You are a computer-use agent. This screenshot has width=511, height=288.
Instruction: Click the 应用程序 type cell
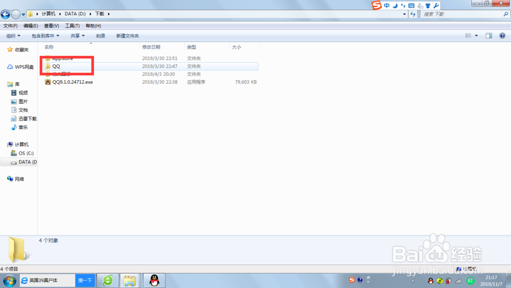196,82
